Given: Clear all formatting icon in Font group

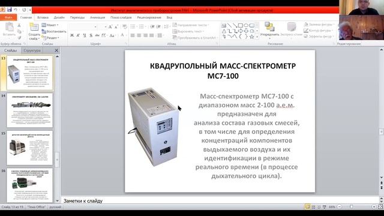Looking at the screenshot, I should point(125,26).
